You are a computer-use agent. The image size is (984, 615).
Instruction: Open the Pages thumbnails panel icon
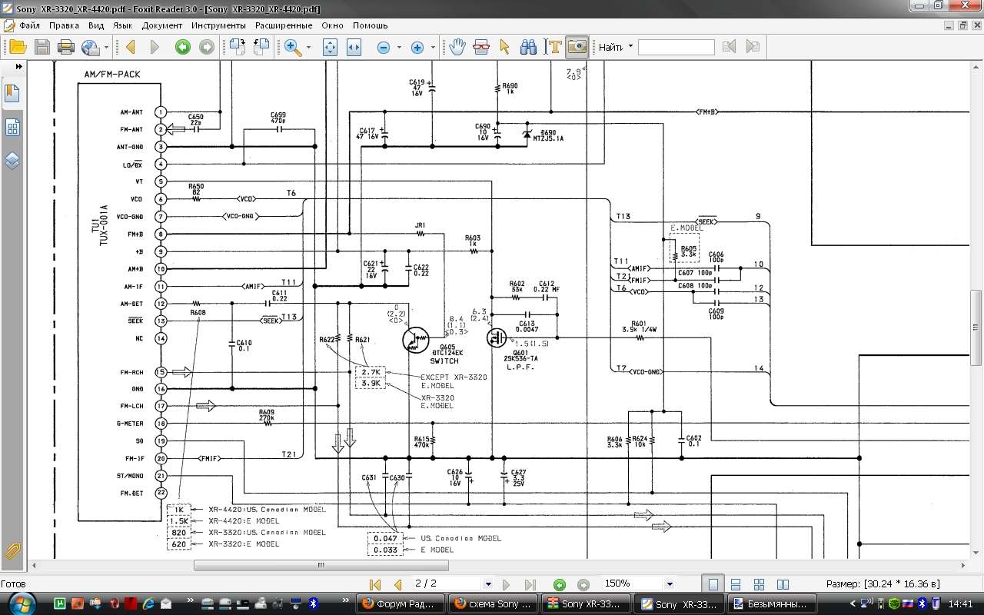(x=12, y=127)
